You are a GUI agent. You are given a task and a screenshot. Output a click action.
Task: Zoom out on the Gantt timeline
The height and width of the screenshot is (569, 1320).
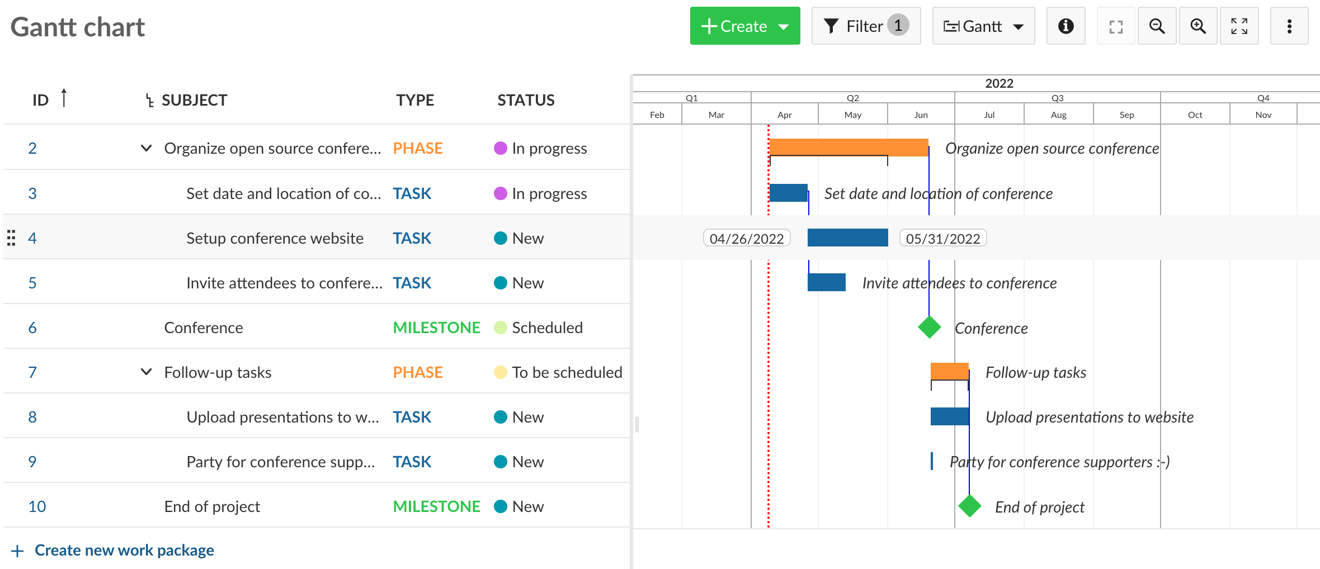click(x=1157, y=26)
